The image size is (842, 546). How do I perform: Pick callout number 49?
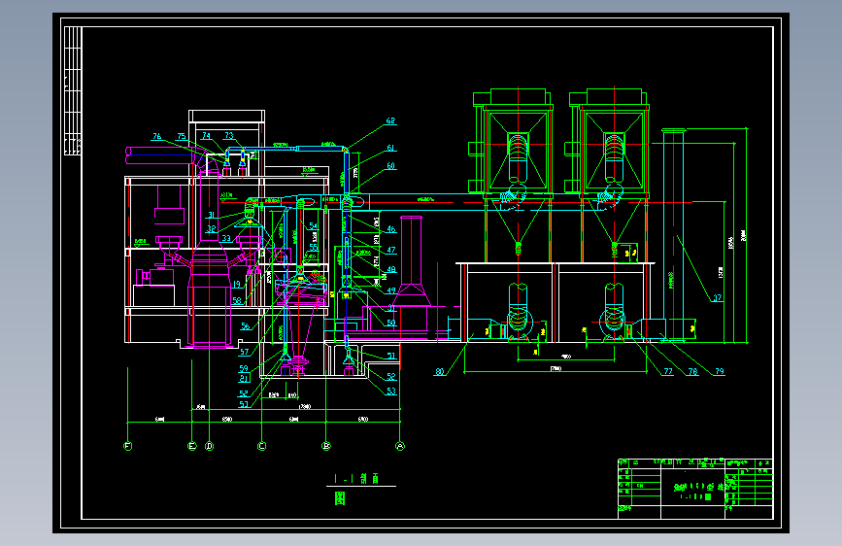click(x=391, y=290)
